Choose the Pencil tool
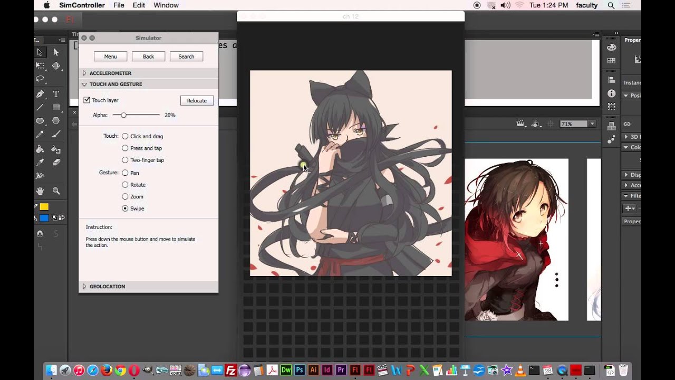Screen dimensions: 675x380 tap(40, 135)
